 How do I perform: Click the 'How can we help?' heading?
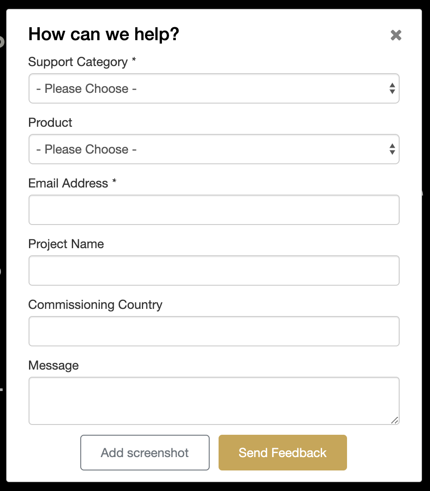103,34
